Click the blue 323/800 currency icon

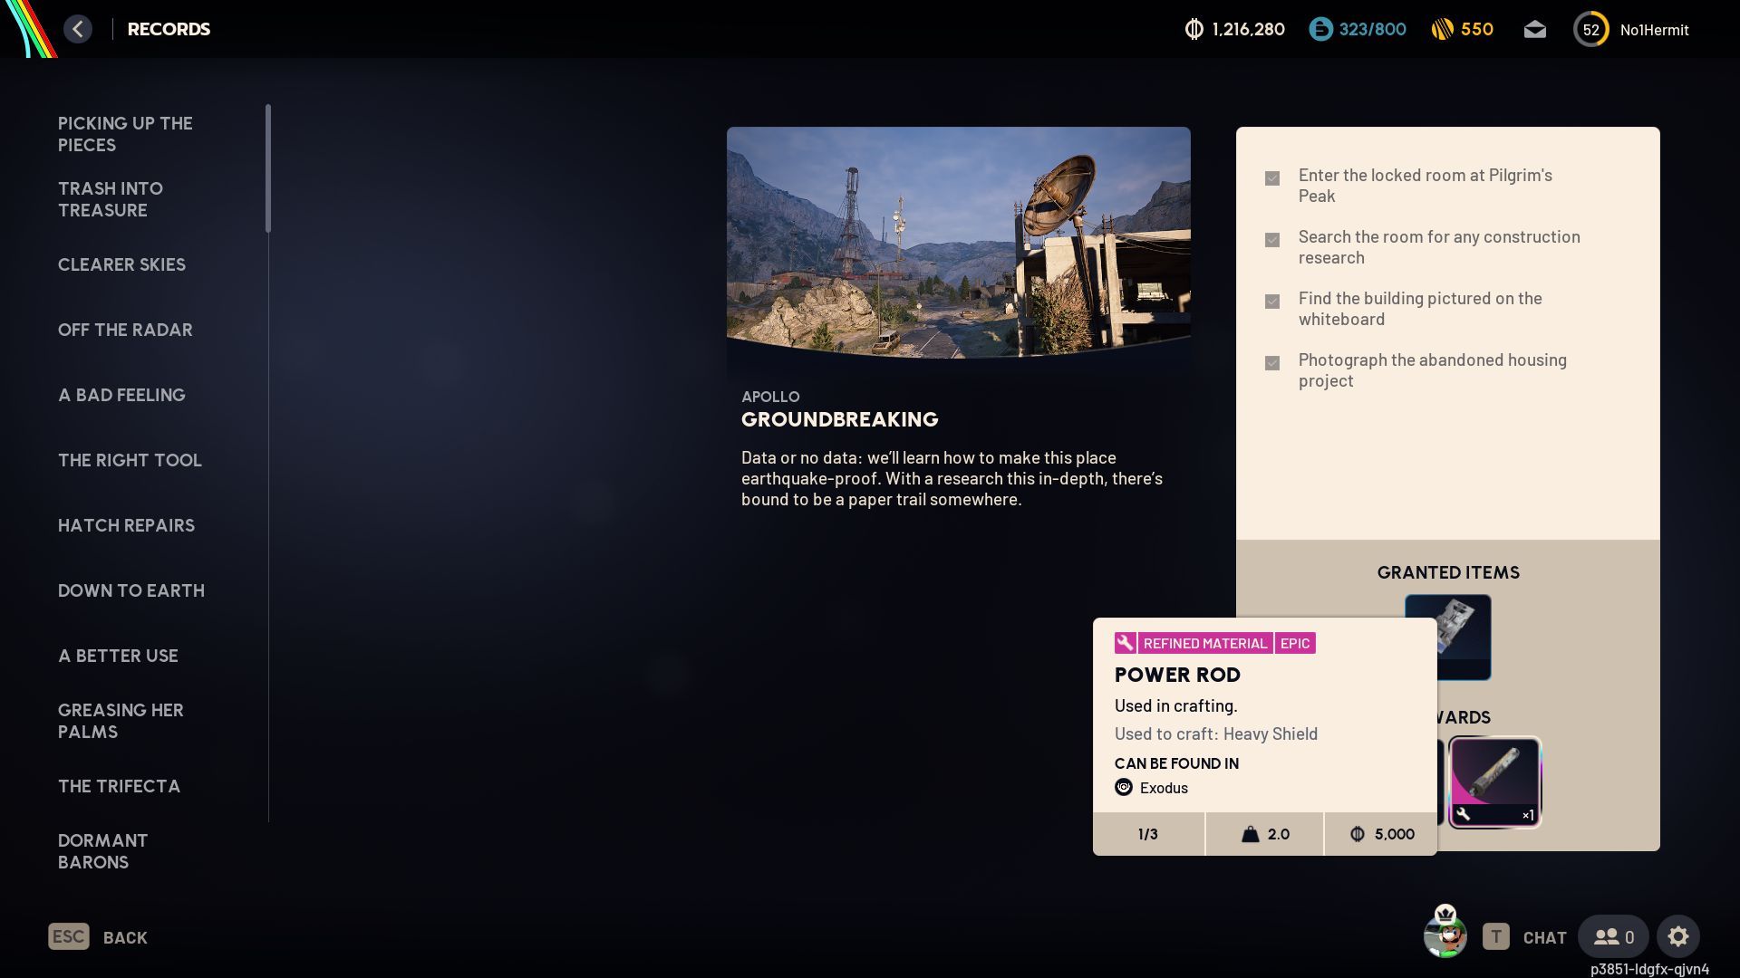tap(1320, 30)
